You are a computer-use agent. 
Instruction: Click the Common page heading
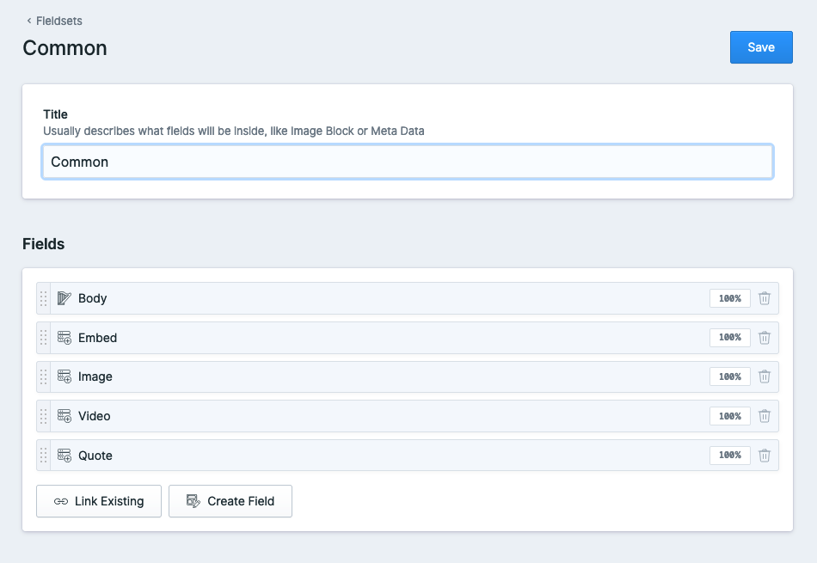click(x=64, y=48)
